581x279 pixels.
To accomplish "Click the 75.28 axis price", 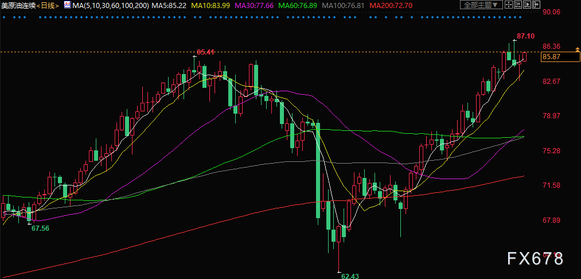I will [x=551, y=151].
